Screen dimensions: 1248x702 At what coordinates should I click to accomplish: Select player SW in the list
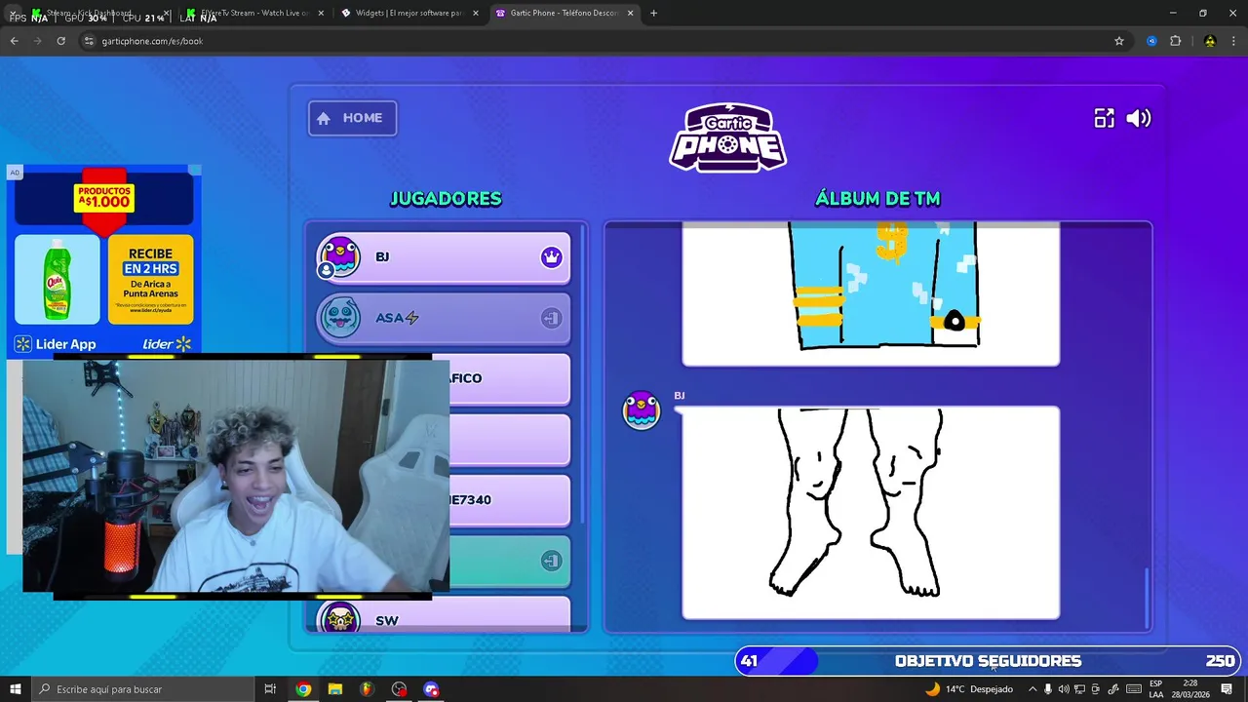tap(443, 616)
